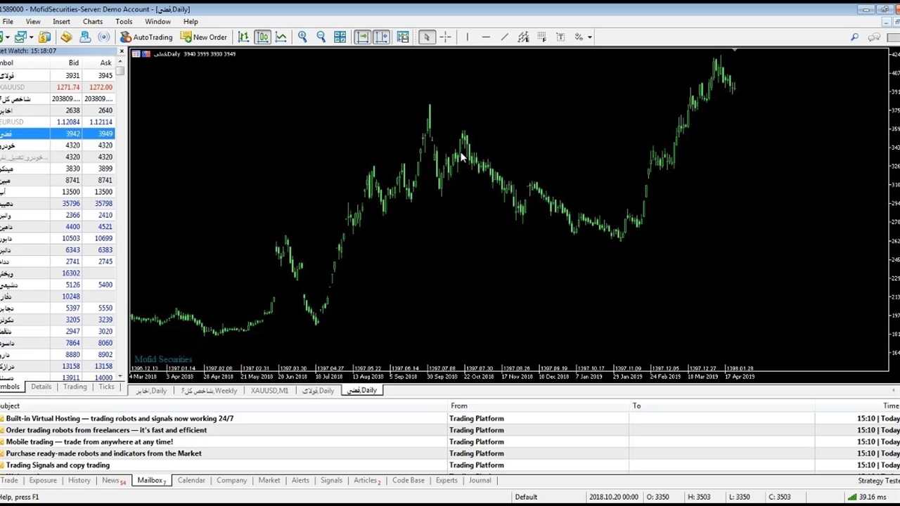Open the Calendar tab in toolbox
900x506 pixels.
(x=191, y=481)
